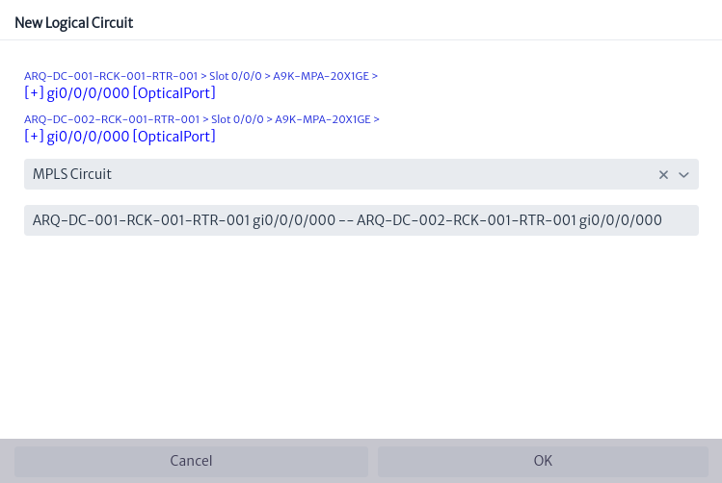
Task: Click the New Logical Circuit dialog title
Action: tap(73, 22)
